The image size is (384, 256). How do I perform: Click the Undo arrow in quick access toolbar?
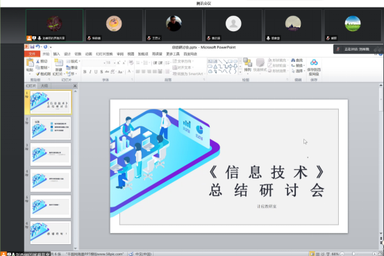pos(37,46)
